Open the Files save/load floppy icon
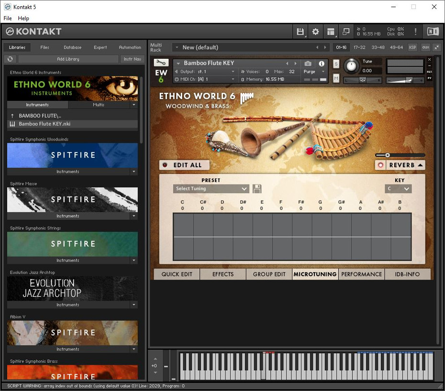Image resolution: width=445 pixels, height=391 pixels. pyautogui.click(x=300, y=32)
